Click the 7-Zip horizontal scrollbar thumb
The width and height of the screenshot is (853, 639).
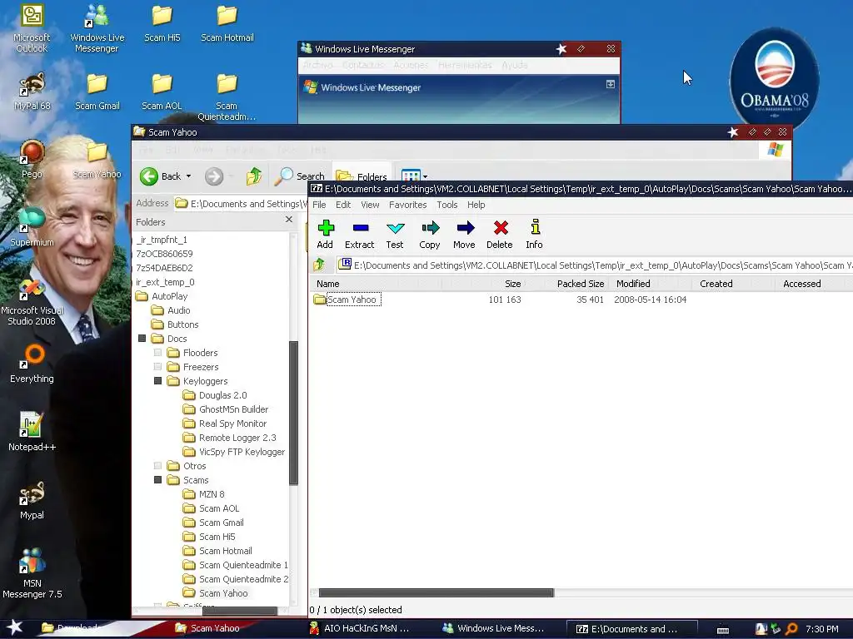click(x=436, y=592)
